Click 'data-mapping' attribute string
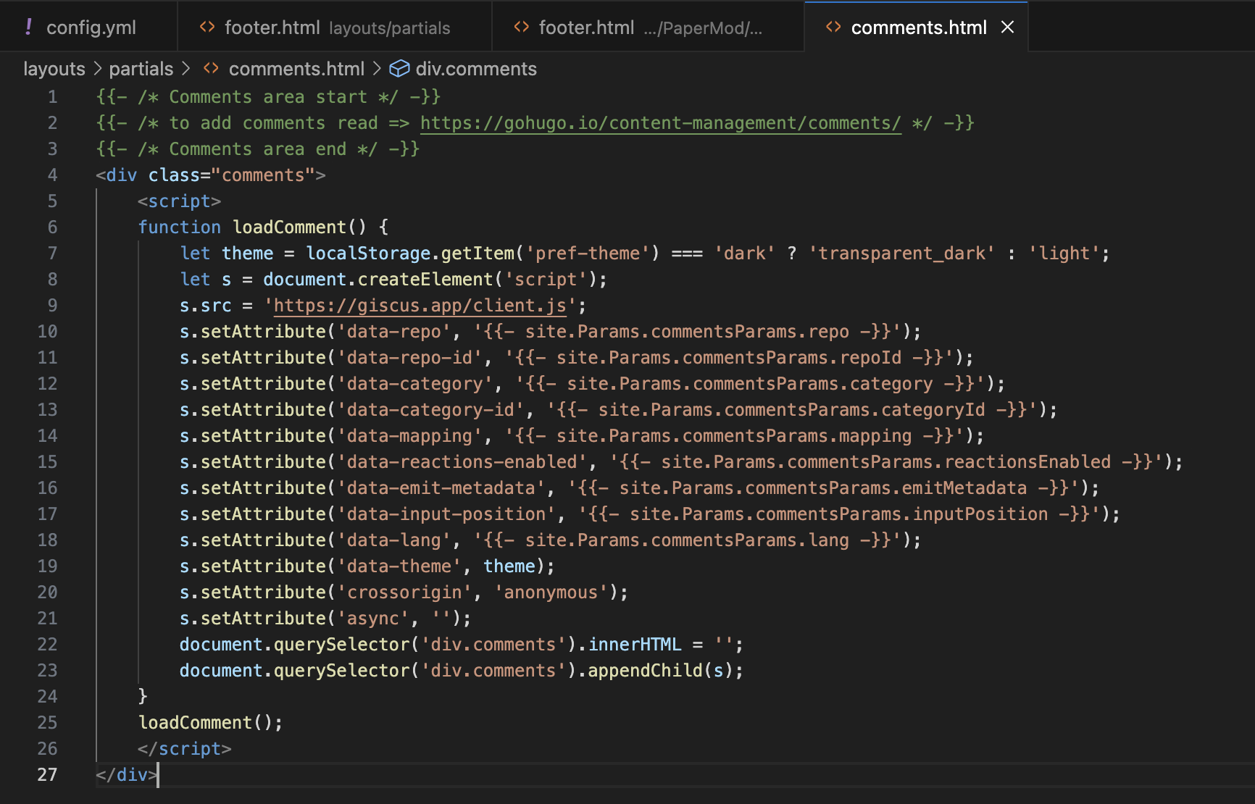This screenshot has height=804, width=1255. point(409,436)
